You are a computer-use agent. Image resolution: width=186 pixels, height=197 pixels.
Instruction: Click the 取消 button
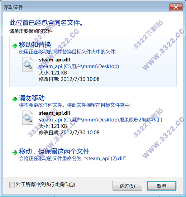(162, 186)
